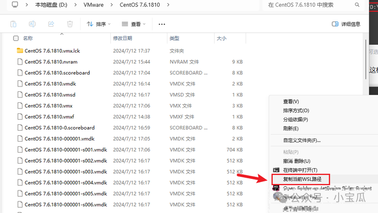The width and height of the screenshot is (378, 213).
Task: Open the three-dot more options menu
Action: 162,24
